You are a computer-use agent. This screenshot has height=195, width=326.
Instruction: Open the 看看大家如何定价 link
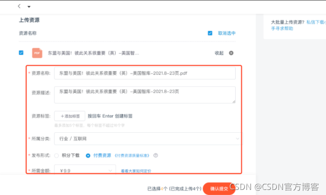pos(136,171)
